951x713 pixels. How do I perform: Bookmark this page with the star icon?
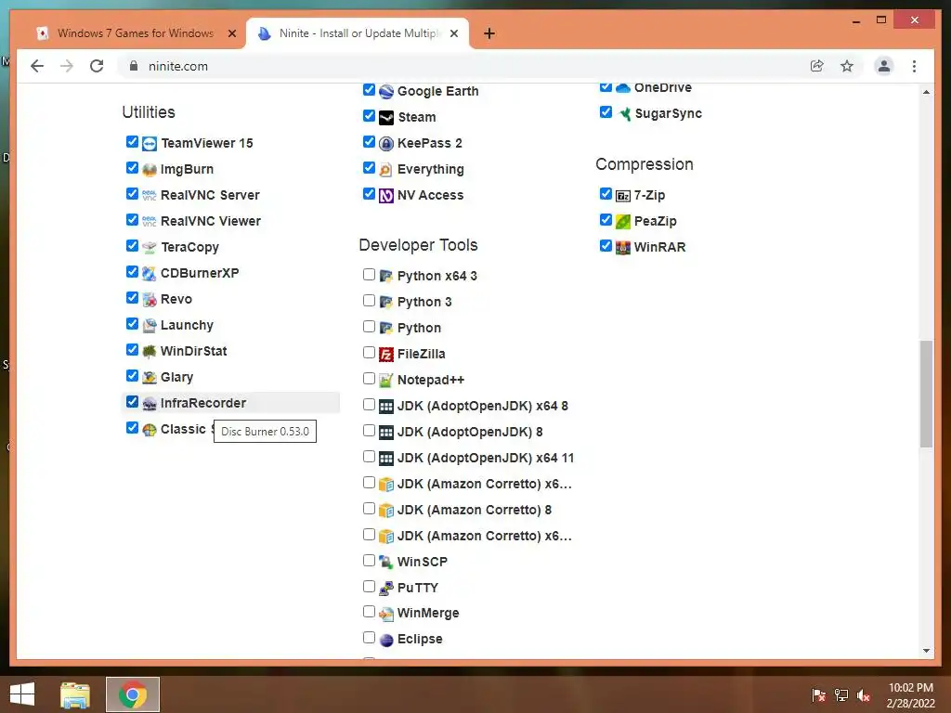click(847, 66)
